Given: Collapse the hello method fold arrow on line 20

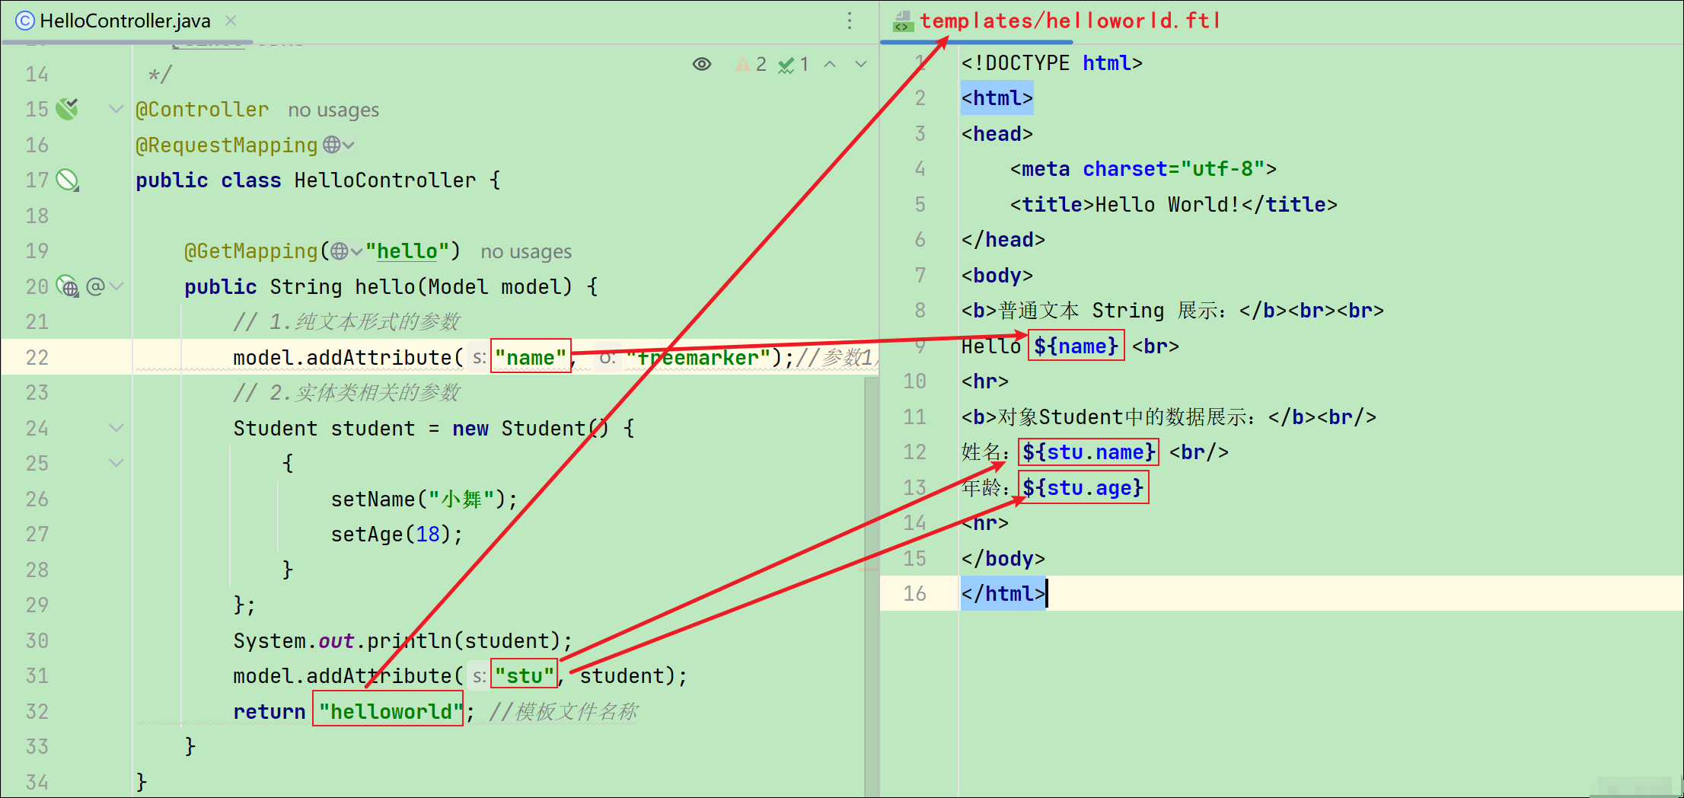Looking at the screenshot, I should (116, 287).
